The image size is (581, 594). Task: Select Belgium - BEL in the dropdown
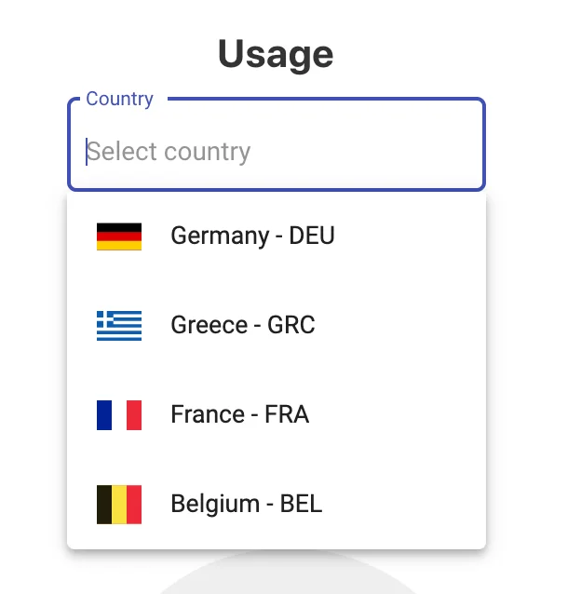[277, 505]
